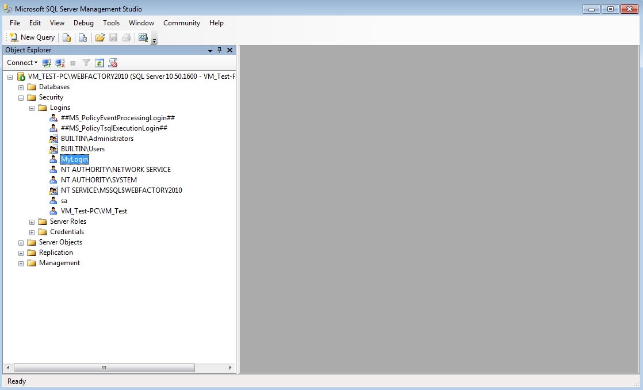
Task: Open a file using the toolbar icon
Action: tap(99, 37)
